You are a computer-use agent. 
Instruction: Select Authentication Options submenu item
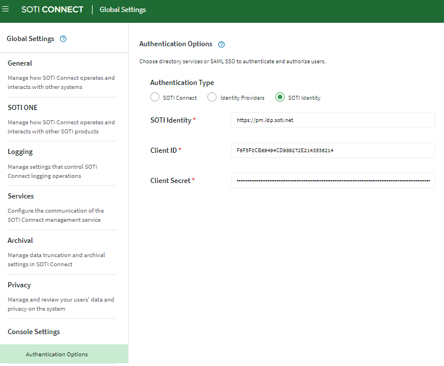tap(64, 354)
